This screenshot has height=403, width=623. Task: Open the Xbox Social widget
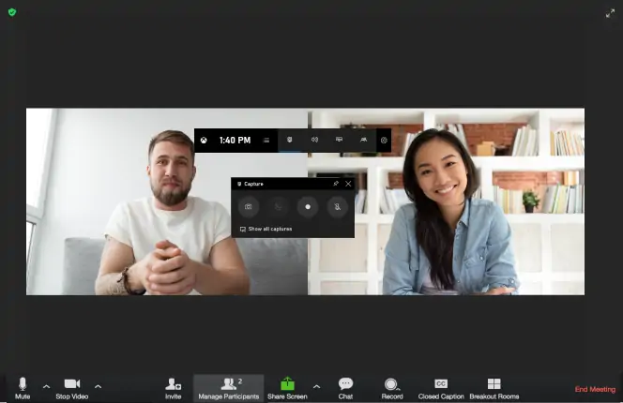[363, 140]
